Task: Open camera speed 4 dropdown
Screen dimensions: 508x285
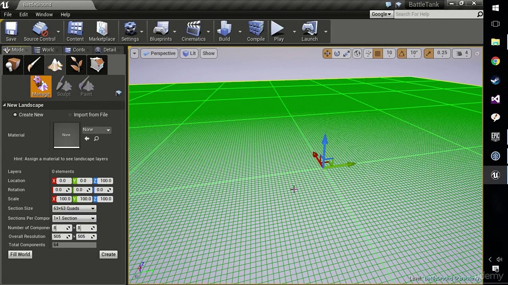Action: pyautogui.click(x=462, y=53)
